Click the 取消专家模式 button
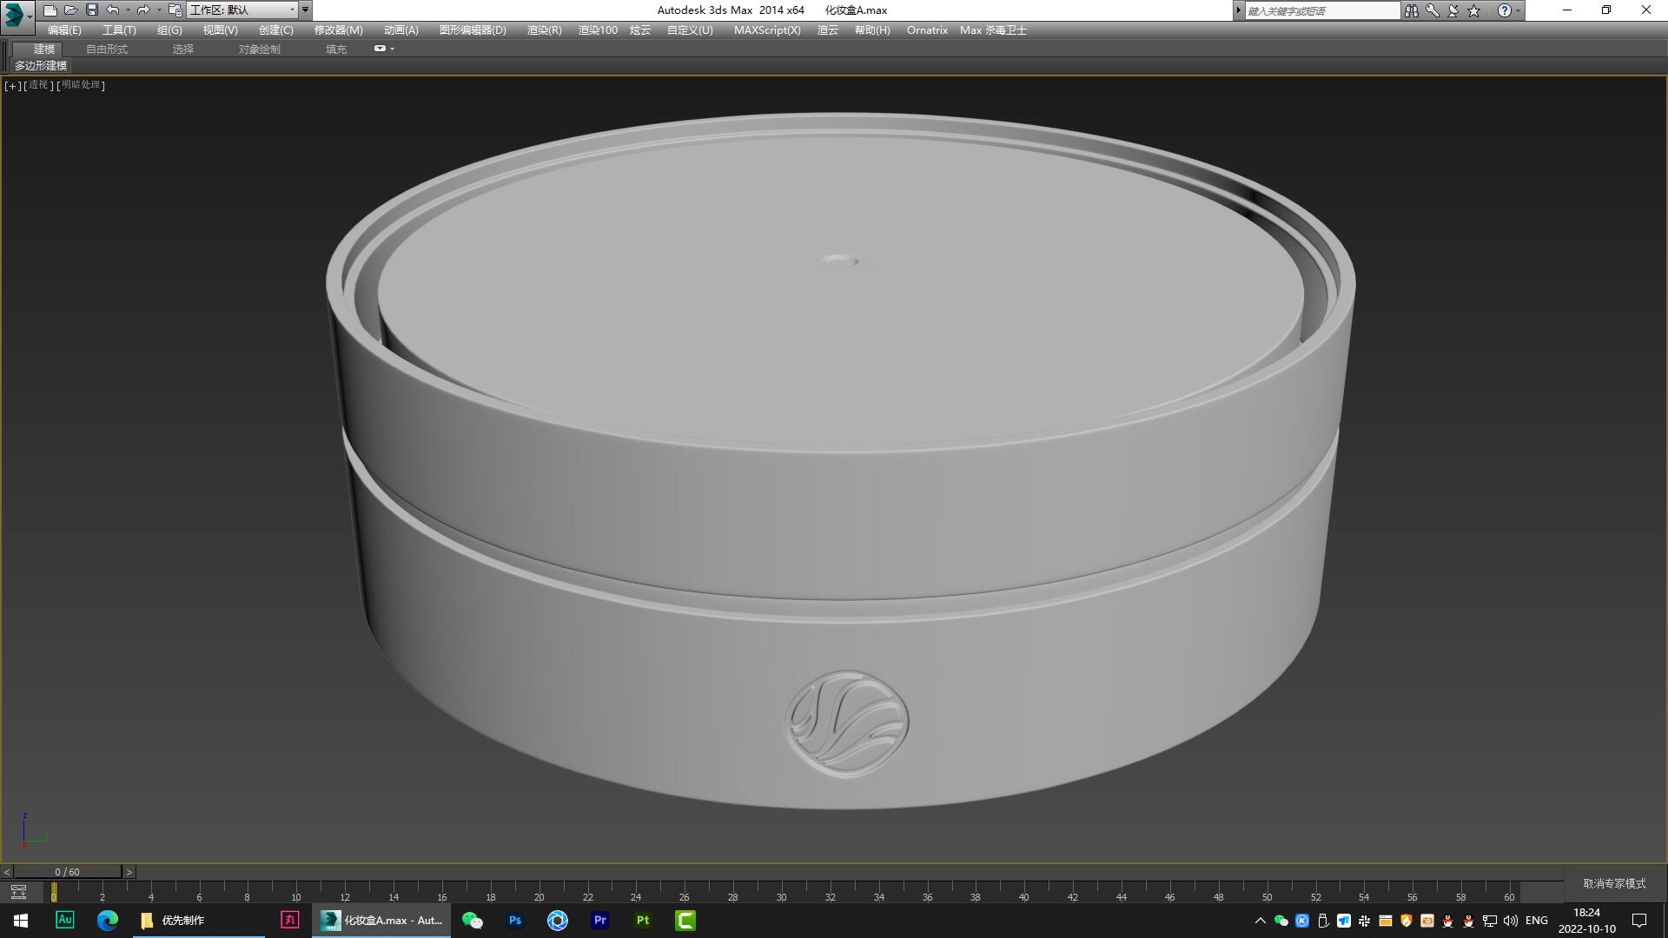This screenshot has width=1668, height=938. tap(1613, 882)
